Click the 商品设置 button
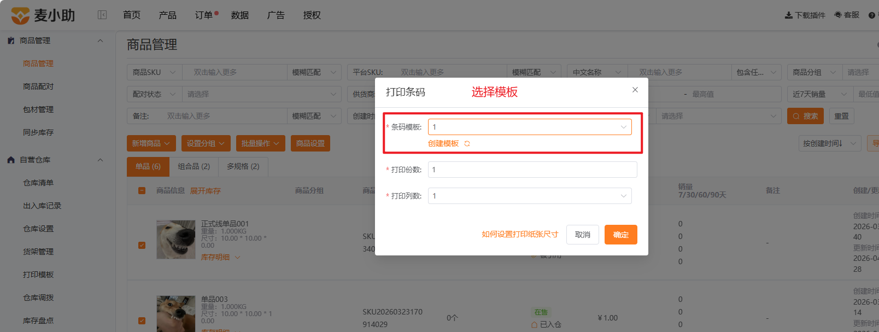 [x=310, y=143]
